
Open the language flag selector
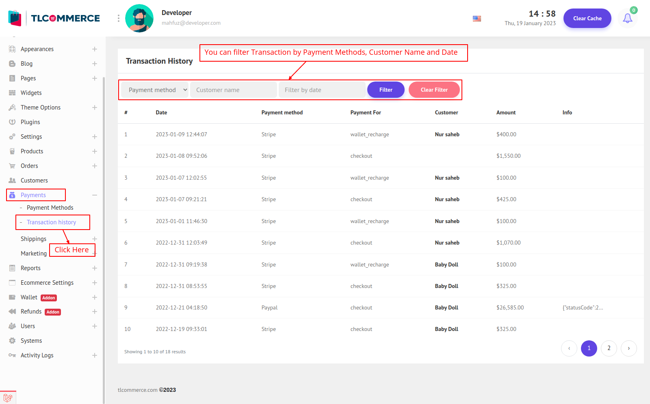[477, 19]
